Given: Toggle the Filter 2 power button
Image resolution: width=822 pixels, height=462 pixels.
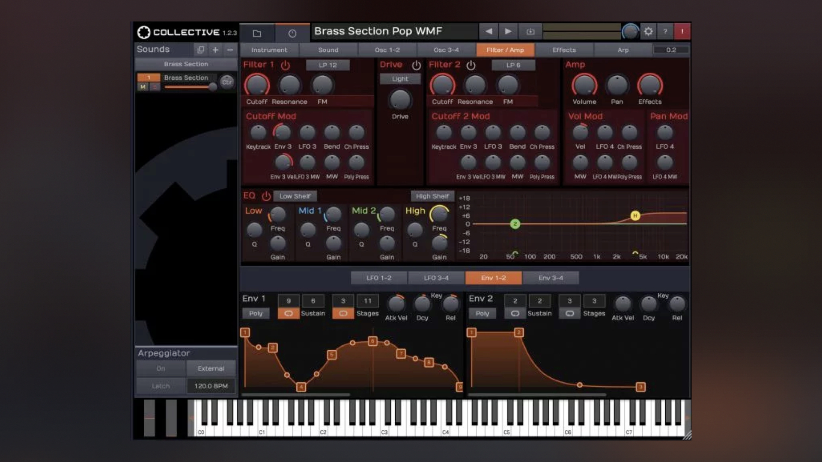Looking at the screenshot, I should tap(471, 65).
